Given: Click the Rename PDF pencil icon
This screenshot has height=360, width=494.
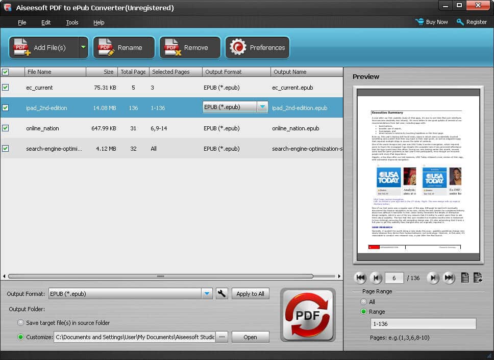Looking at the screenshot, I should pyautogui.click(x=106, y=47).
